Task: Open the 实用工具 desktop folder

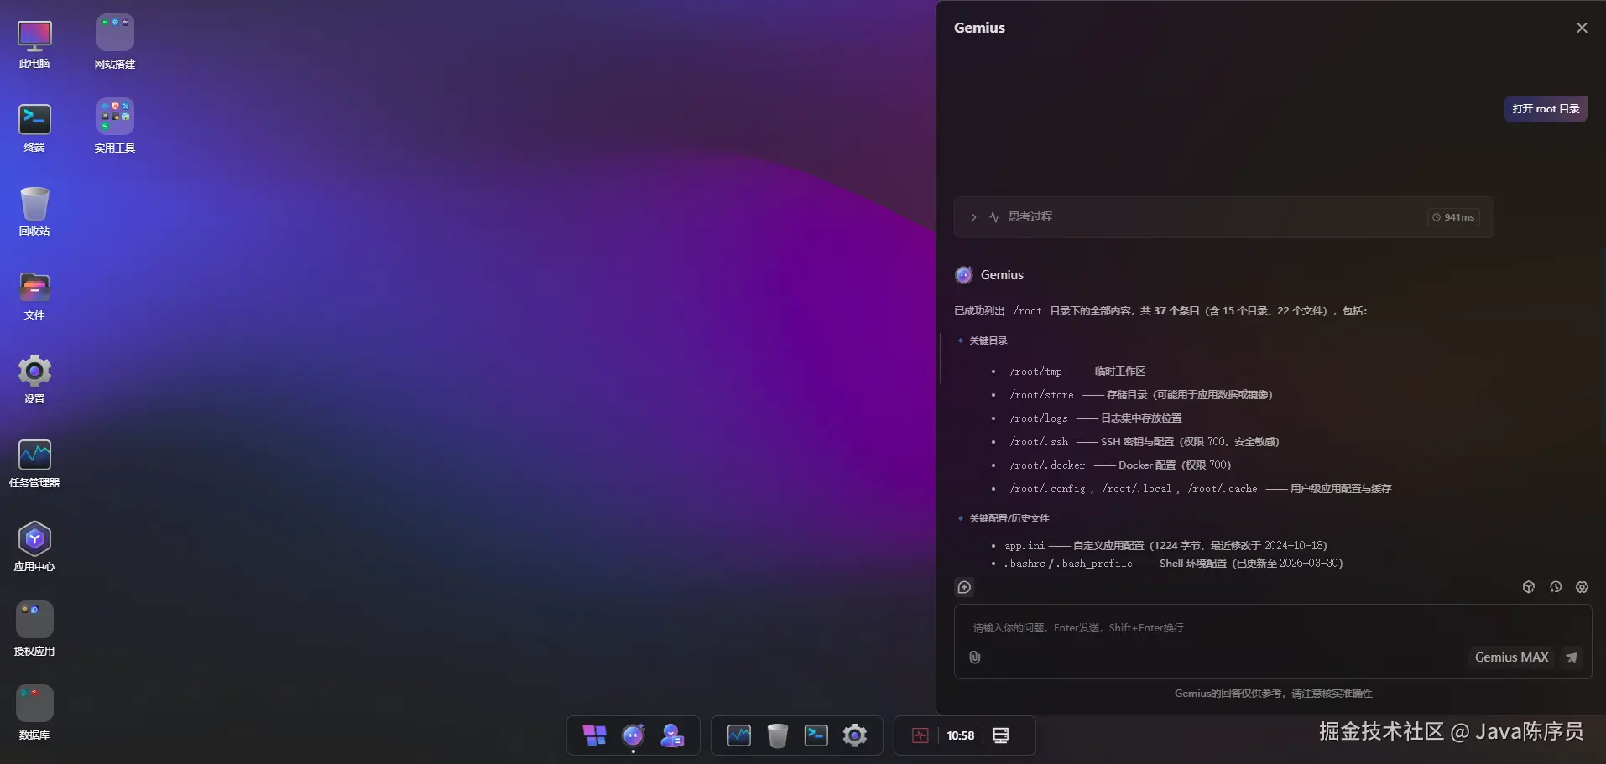Action: pos(115,126)
